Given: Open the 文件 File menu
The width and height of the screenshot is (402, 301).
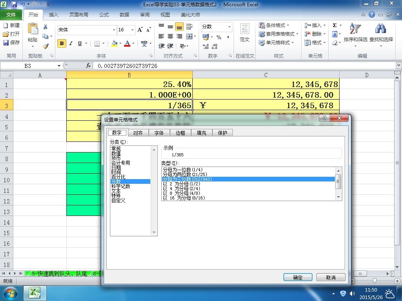Looking at the screenshot, I should [11, 15].
